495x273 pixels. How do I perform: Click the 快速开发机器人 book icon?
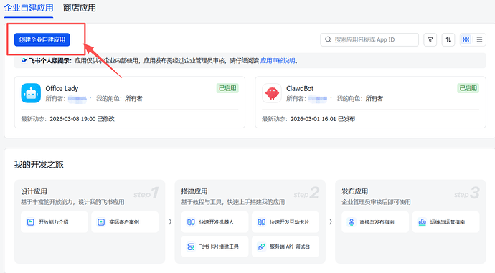[191, 222]
